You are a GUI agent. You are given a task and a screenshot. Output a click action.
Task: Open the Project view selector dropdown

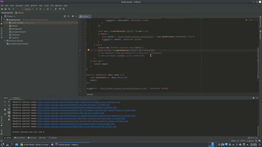10,16
